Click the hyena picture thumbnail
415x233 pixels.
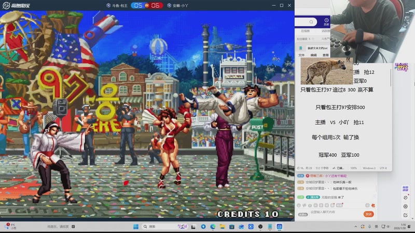pos(327,71)
